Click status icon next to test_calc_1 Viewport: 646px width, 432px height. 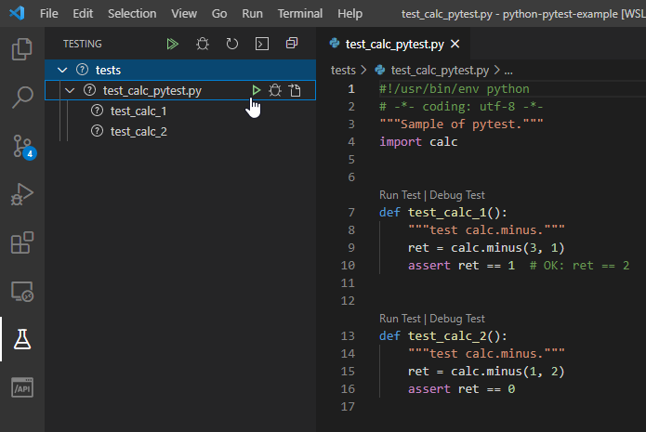97,111
